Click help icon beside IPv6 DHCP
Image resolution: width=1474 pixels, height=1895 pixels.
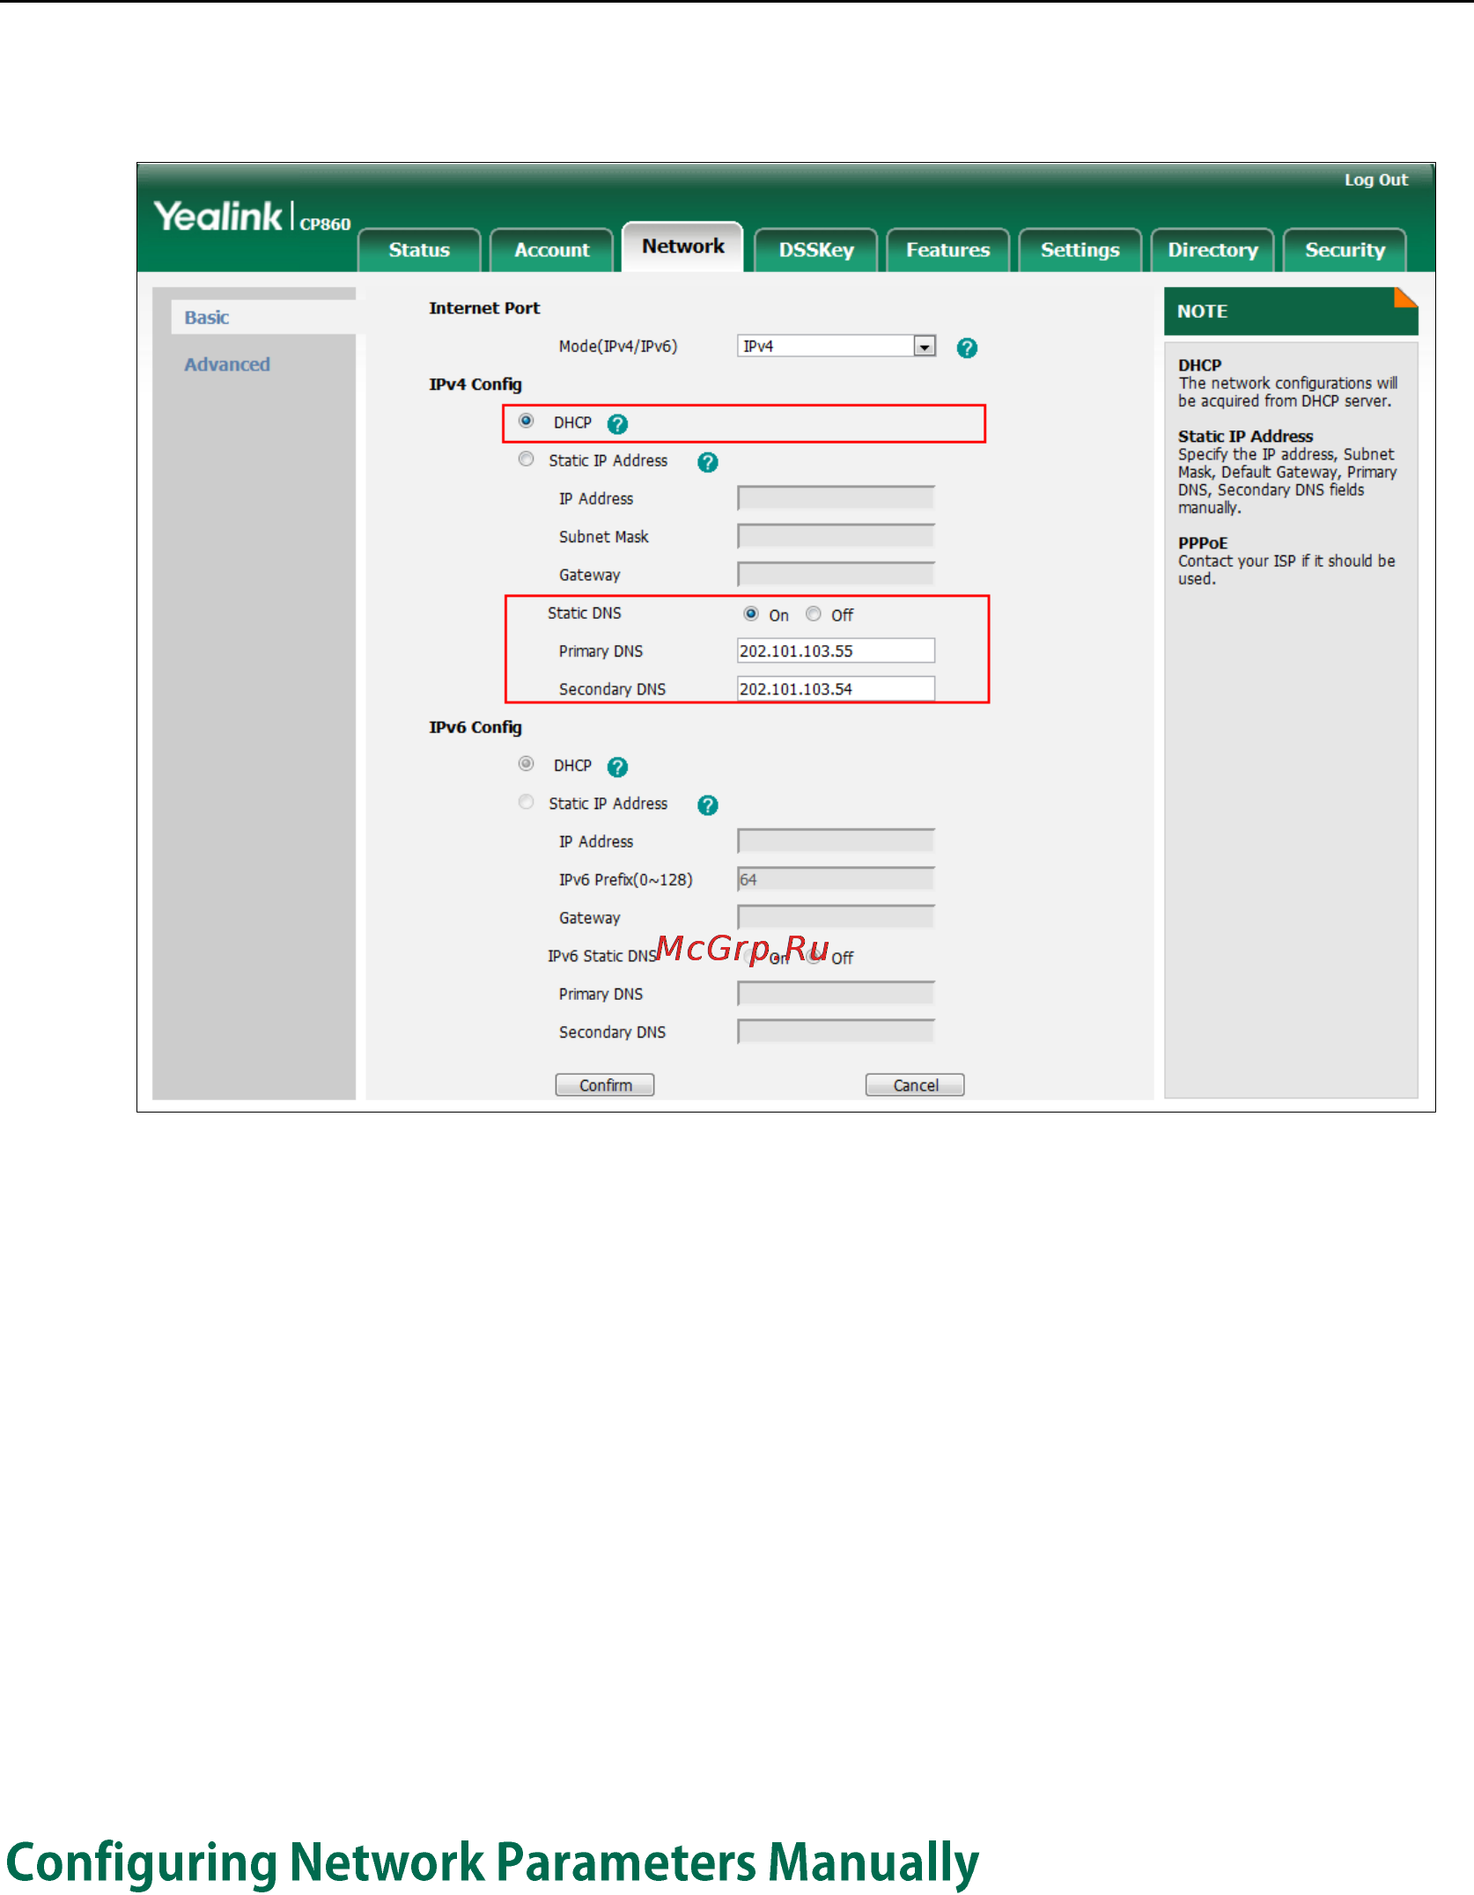[x=618, y=768]
